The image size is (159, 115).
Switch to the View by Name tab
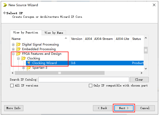[x=54, y=33]
